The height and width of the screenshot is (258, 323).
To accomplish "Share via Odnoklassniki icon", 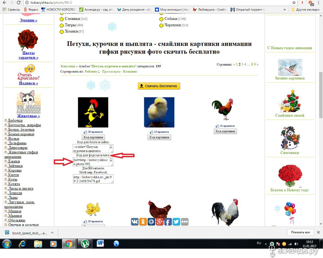I will point(143,222).
